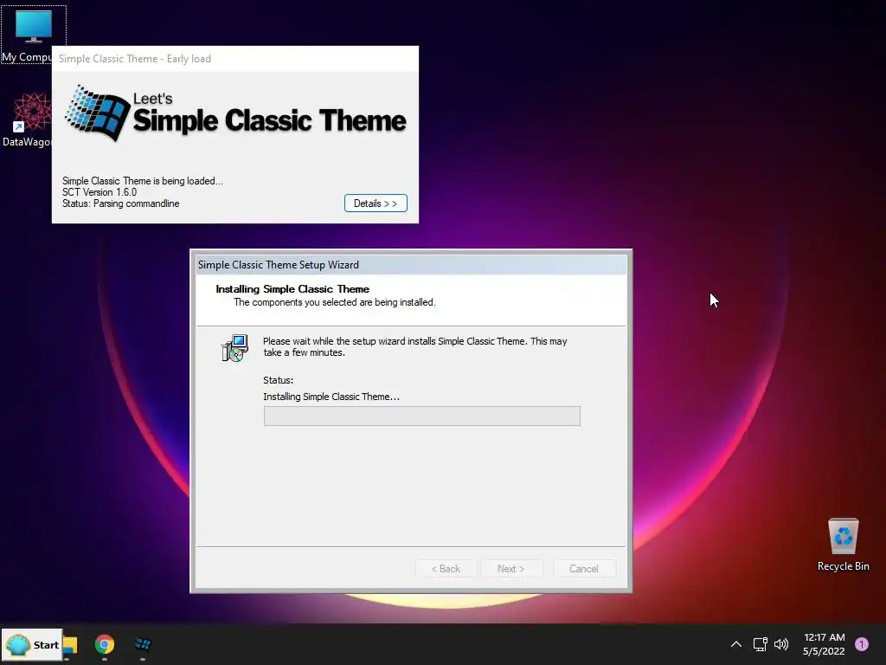This screenshot has width=886, height=665.
Task: Click the < Back button in Setup Wizard
Action: [x=446, y=568]
